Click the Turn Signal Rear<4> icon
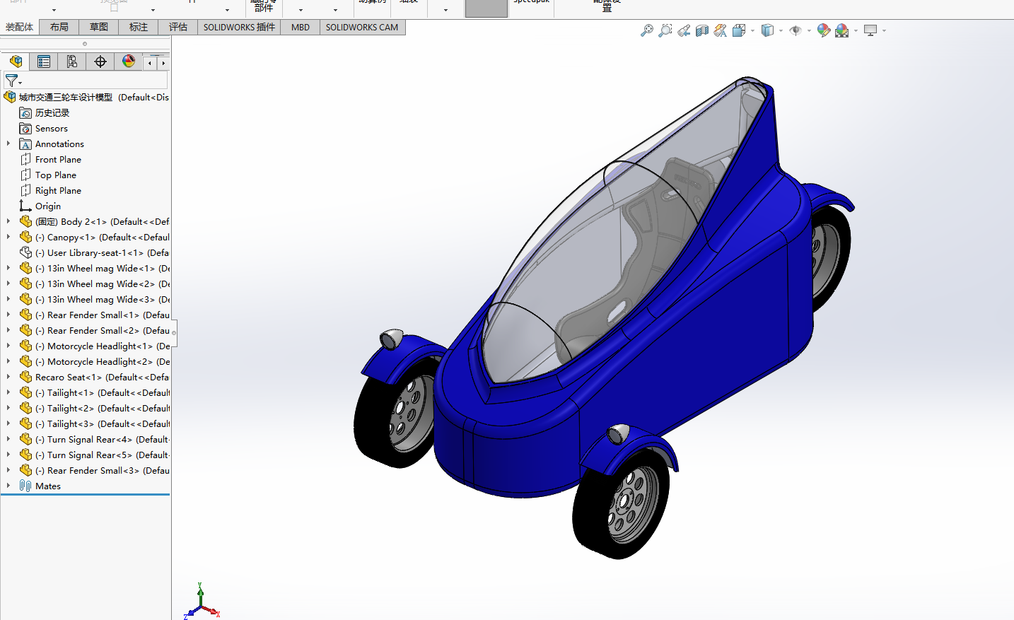Image resolution: width=1014 pixels, height=620 pixels. click(26, 439)
